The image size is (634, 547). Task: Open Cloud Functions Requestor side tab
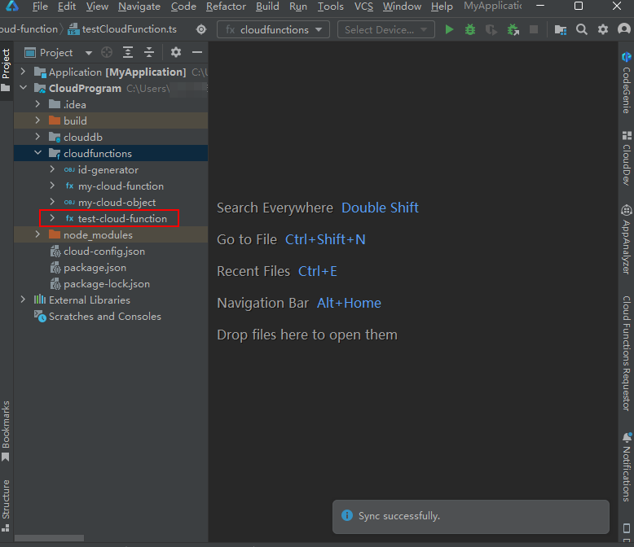click(627, 352)
